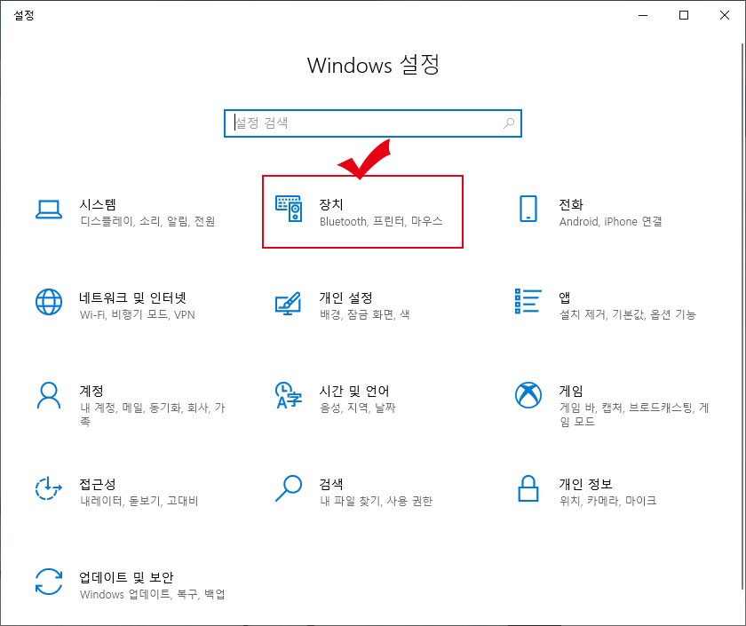746x626 pixels.
Task: Click the 검색 category title
Action: coord(331,484)
